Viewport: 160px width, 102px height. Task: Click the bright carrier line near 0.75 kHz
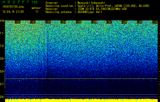click(x=81, y=79)
